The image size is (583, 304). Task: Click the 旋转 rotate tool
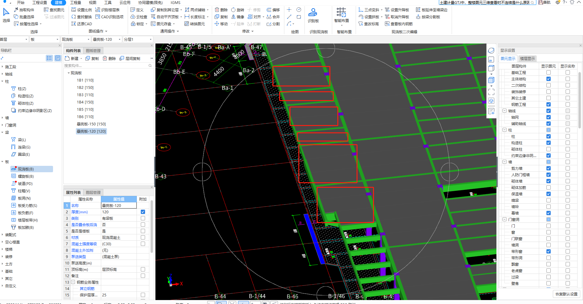pos(238,10)
